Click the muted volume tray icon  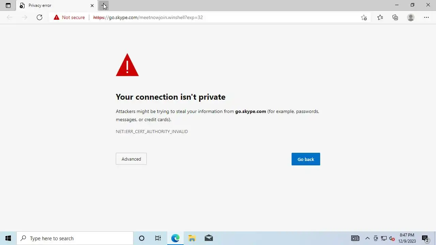tap(392, 238)
